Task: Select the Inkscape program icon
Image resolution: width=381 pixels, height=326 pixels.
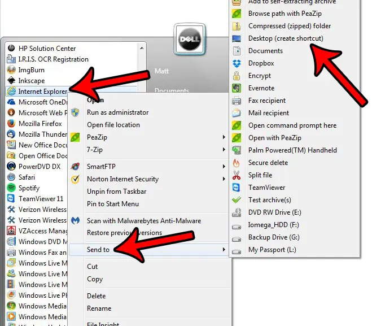Action: point(11,80)
